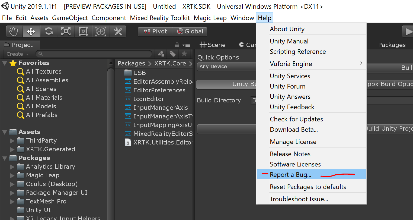Expand the Oculus (Desktop) package

click(x=12, y=184)
